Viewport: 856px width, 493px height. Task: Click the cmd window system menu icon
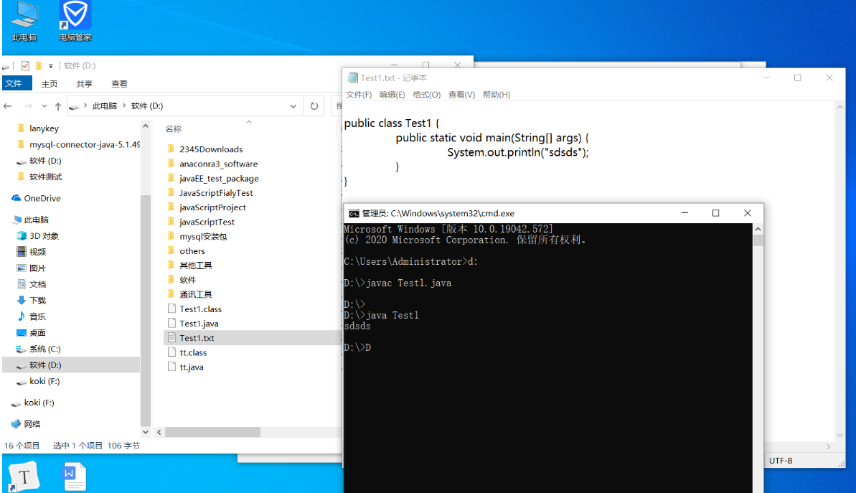click(354, 213)
